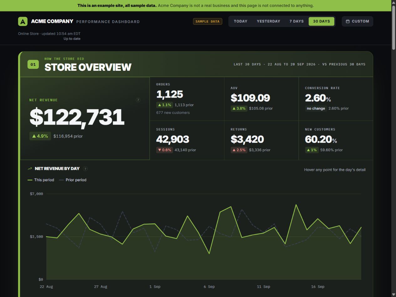Click the 16 Sep x-axis label
396x297 pixels.
pos(318,287)
